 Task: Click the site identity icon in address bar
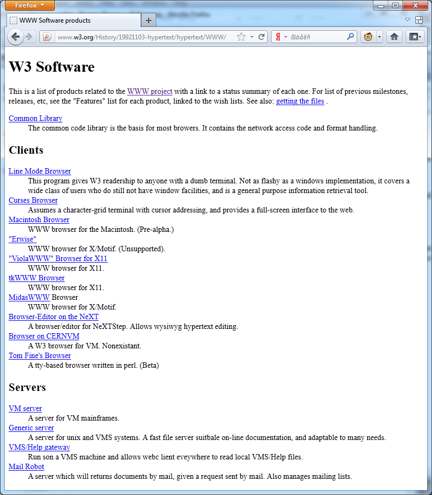(x=47, y=37)
